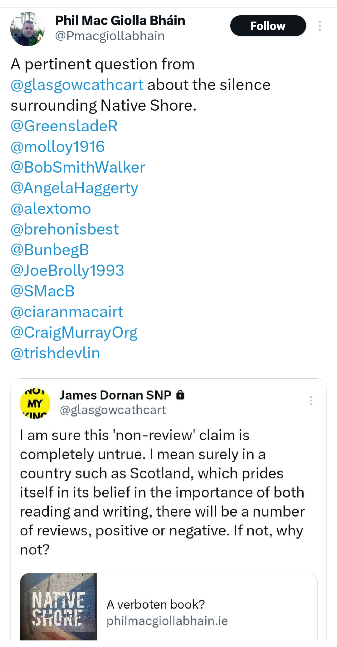Visit the @molloy1916 profile link
337x647 pixels.
click(58, 147)
